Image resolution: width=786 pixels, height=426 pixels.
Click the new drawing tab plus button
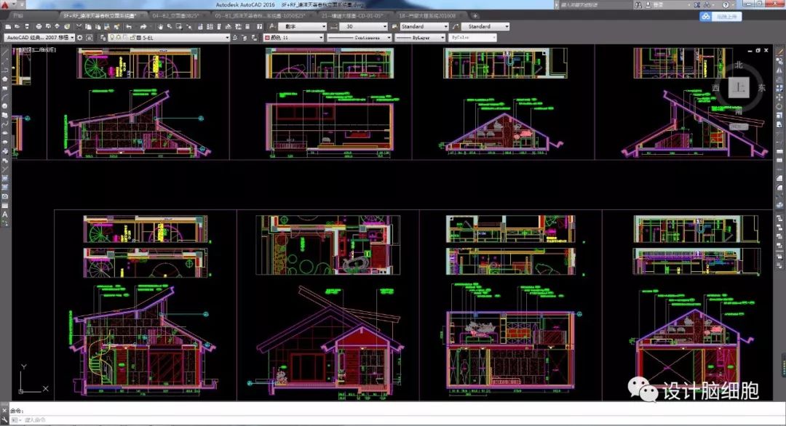tap(475, 15)
